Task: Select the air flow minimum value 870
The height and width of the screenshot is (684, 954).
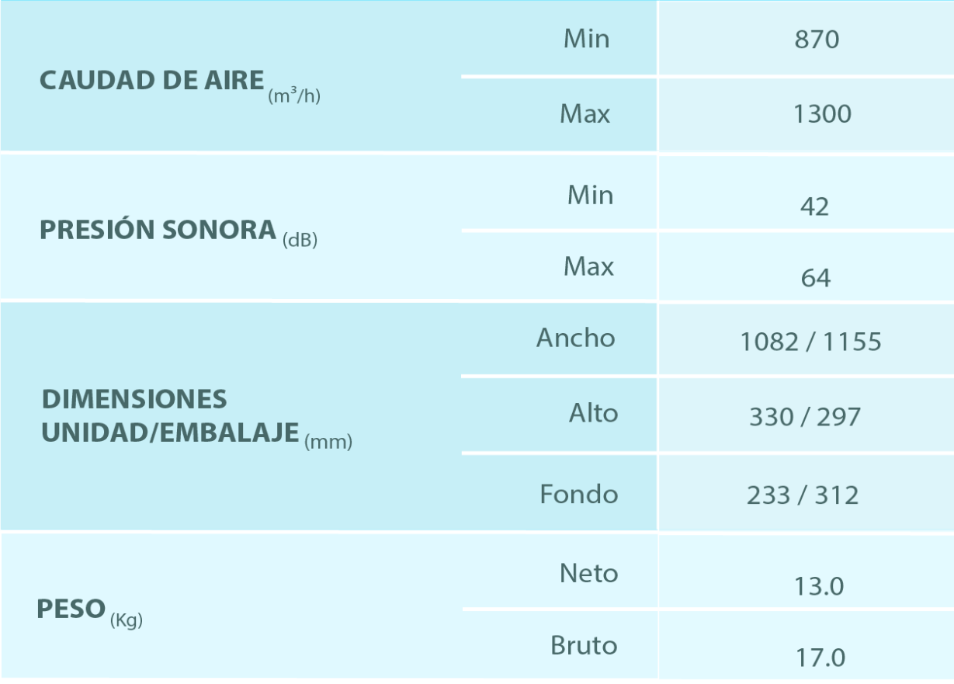Action: click(x=817, y=40)
